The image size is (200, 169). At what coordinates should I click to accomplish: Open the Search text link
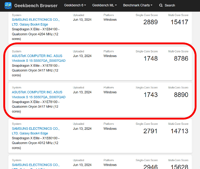[x=170, y=5]
